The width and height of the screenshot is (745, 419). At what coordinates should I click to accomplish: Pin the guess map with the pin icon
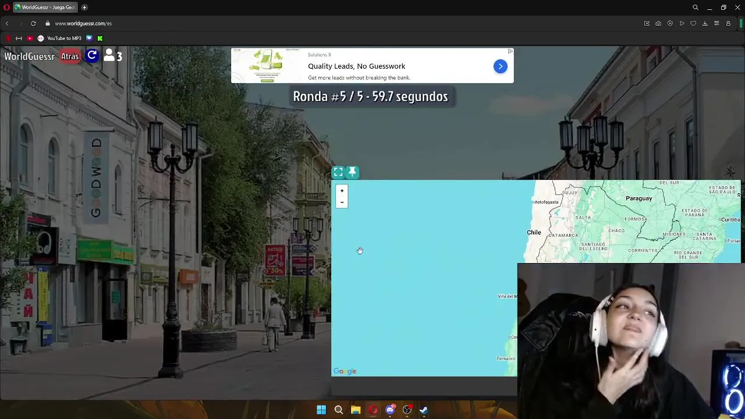click(352, 172)
